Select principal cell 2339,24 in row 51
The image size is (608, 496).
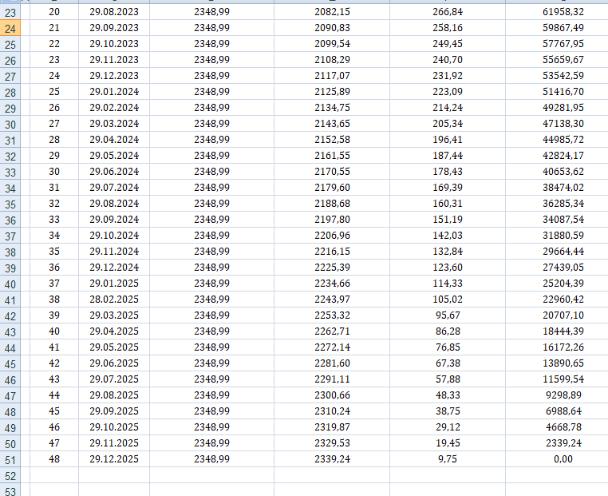point(331,459)
